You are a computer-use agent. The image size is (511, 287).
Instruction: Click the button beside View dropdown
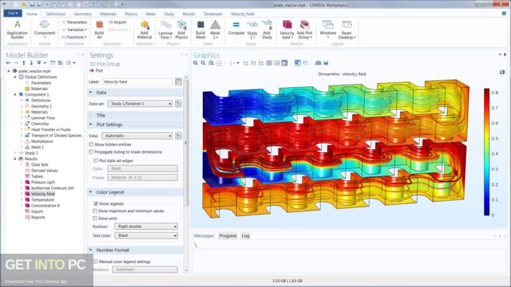178,136
